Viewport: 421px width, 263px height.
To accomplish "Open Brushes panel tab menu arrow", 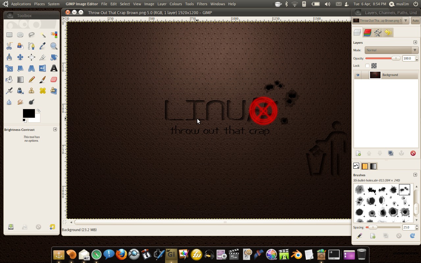I will point(415,175).
